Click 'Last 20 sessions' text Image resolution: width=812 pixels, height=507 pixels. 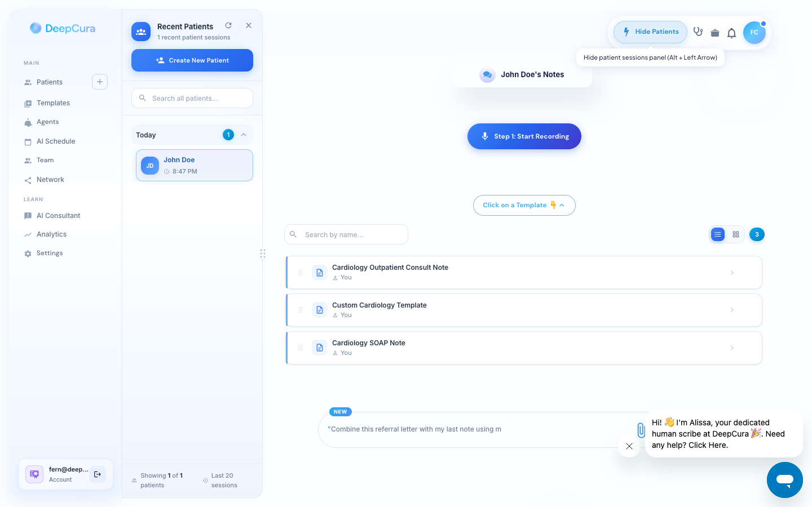click(224, 481)
